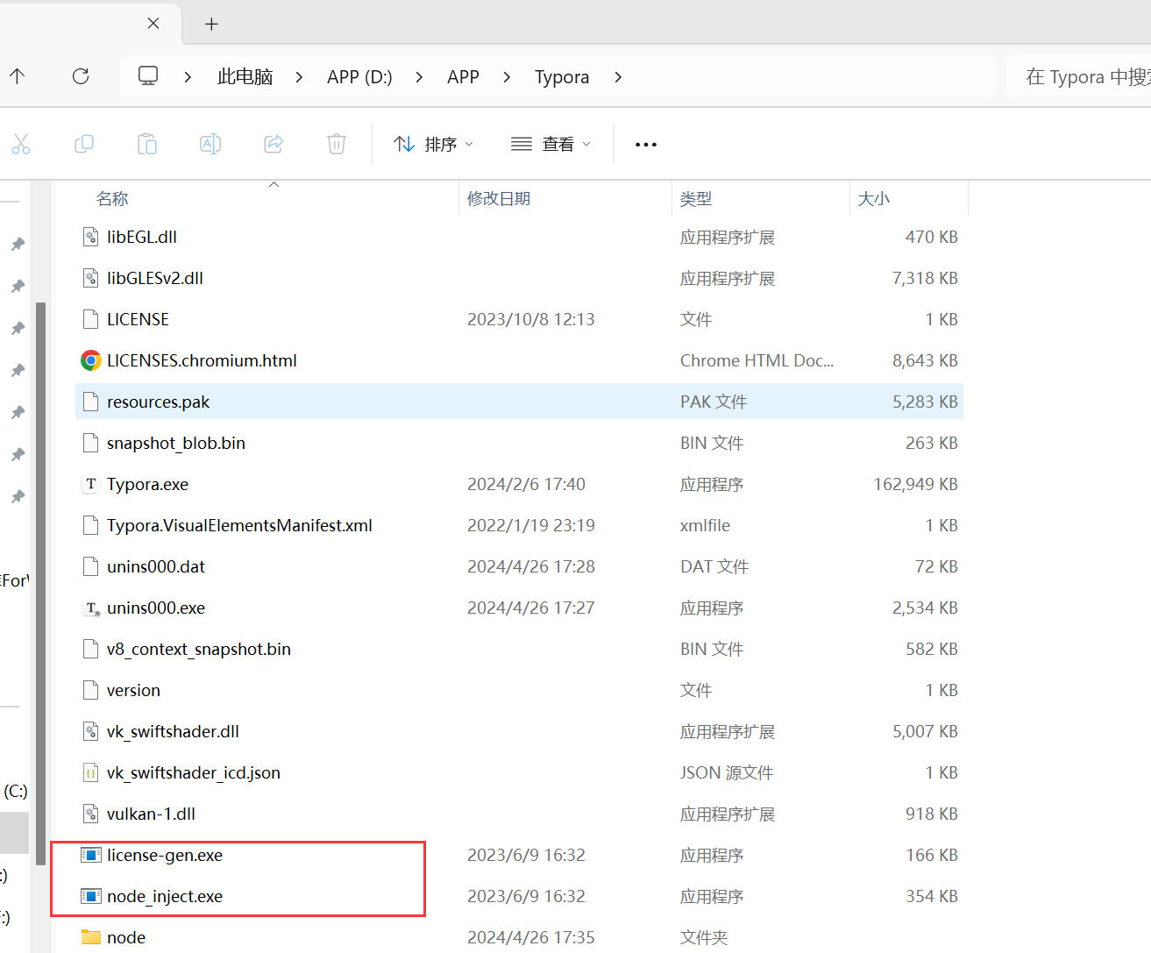Click the JSON 源文件 type cell
This screenshot has height=953, width=1151.
(x=727, y=772)
